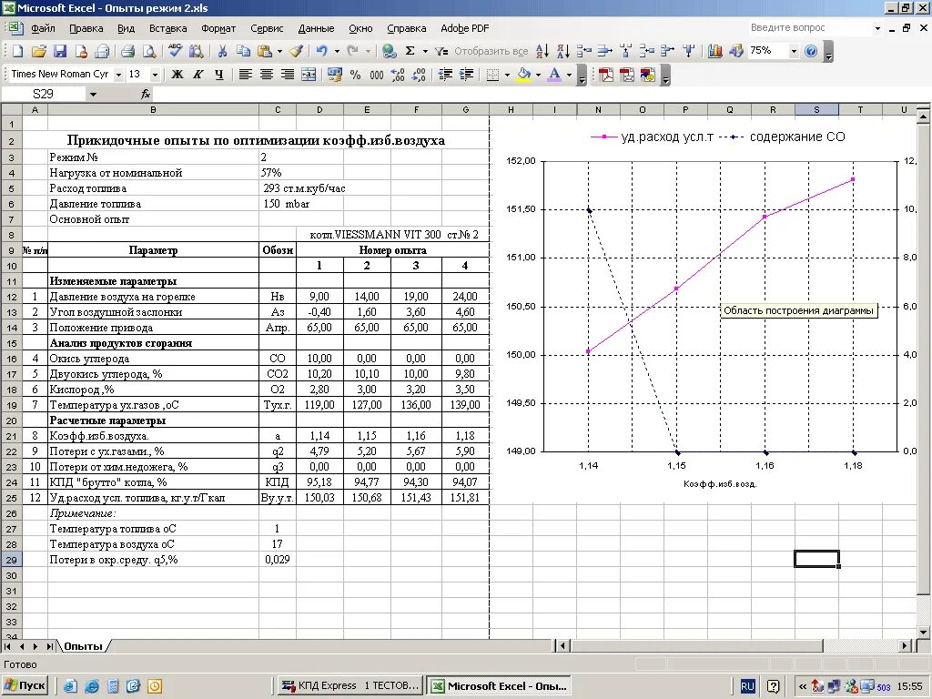Click the Select All corner button
The image size is (932, 699).
pyautogui.click(x=11, y=109)
